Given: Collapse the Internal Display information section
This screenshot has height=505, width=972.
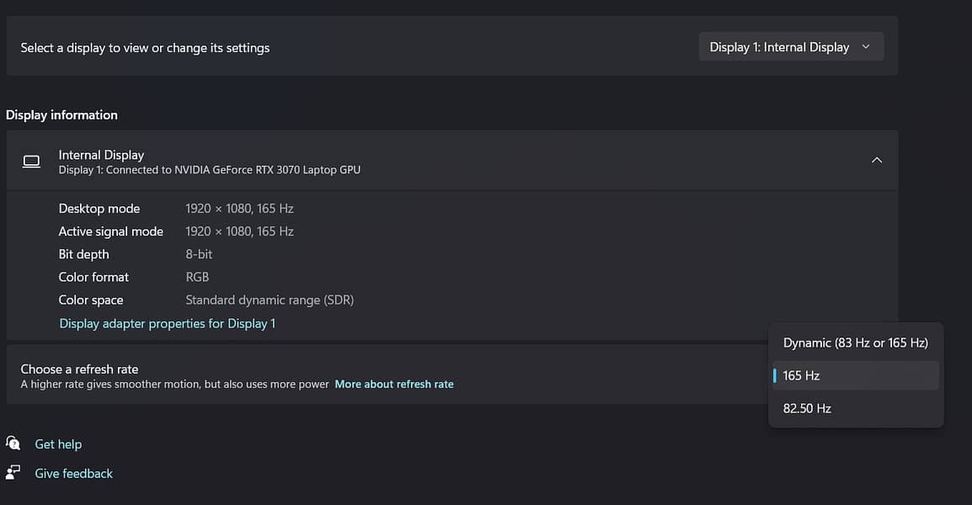Looking at the screenshot, I should click(877, 160).
